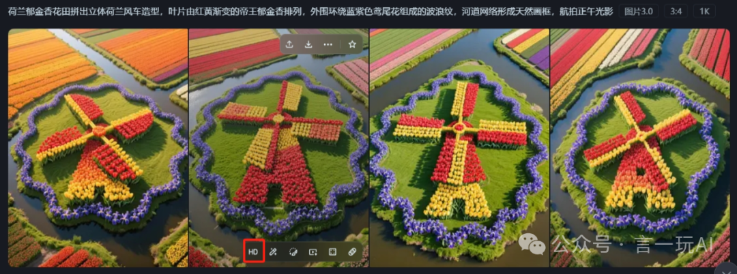The image size is (737, 274).
Task: Click the generate video icon
Action: coord(313,252)
